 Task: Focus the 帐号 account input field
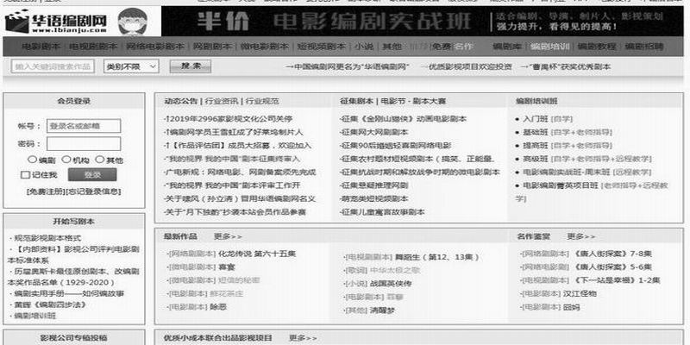[x=84, y=126]
